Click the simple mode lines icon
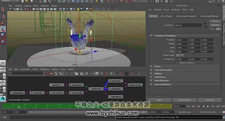The image size is (225, 121). click(x=86, y=74)
